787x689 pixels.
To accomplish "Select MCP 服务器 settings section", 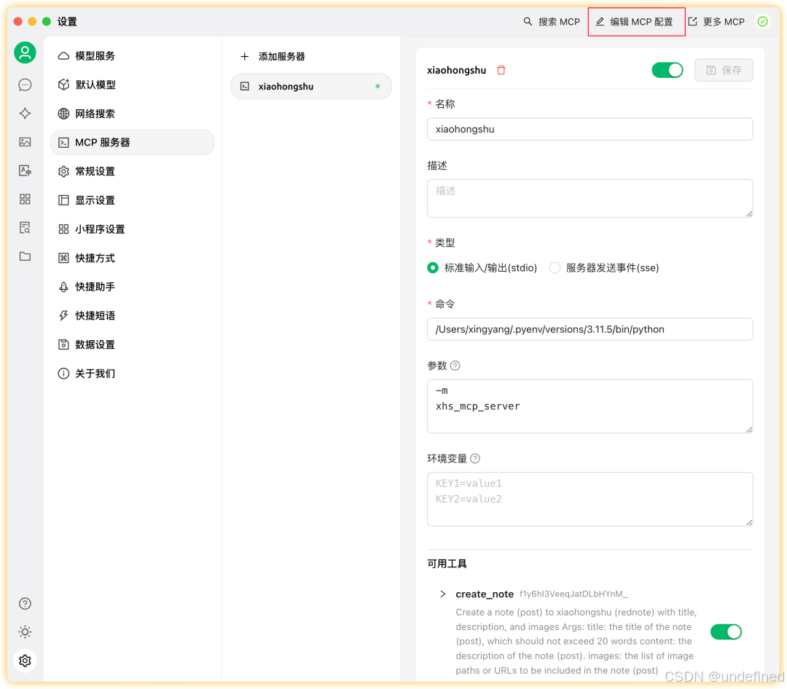I will click(x=133, y=143).
